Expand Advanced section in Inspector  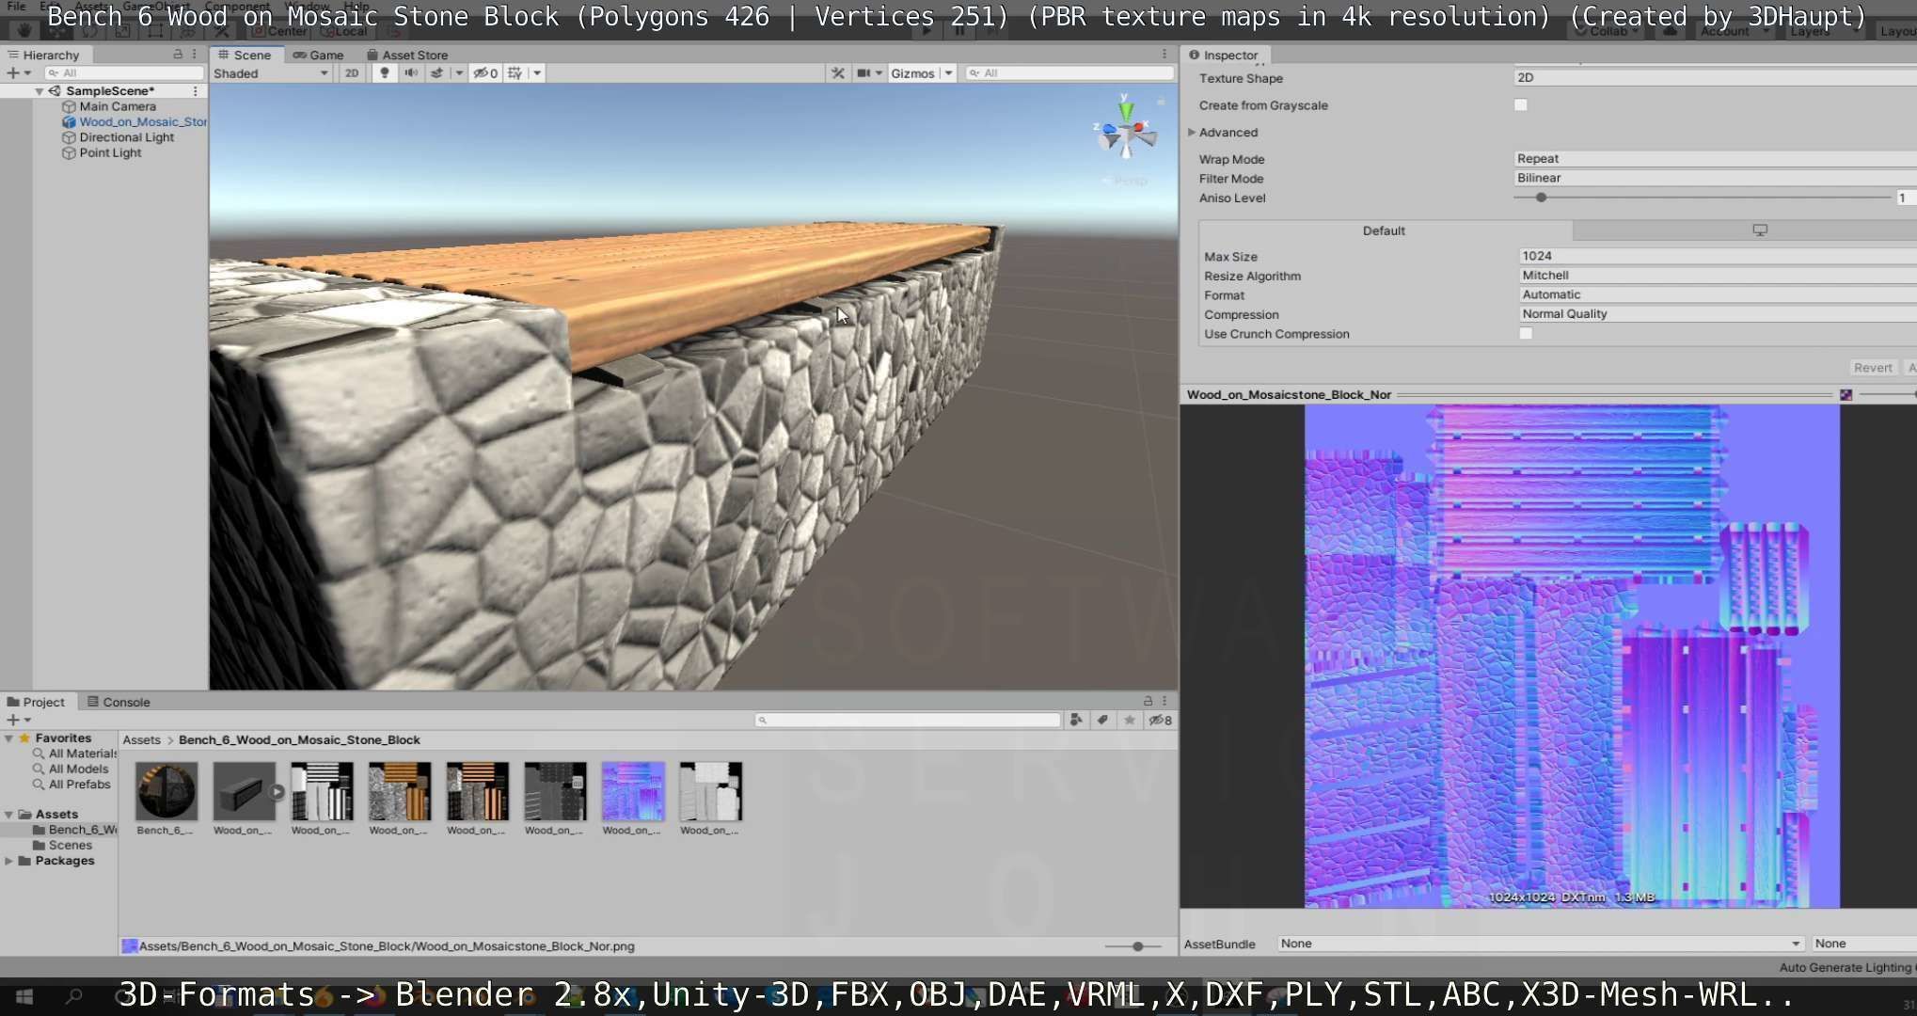coord(1192,132)
